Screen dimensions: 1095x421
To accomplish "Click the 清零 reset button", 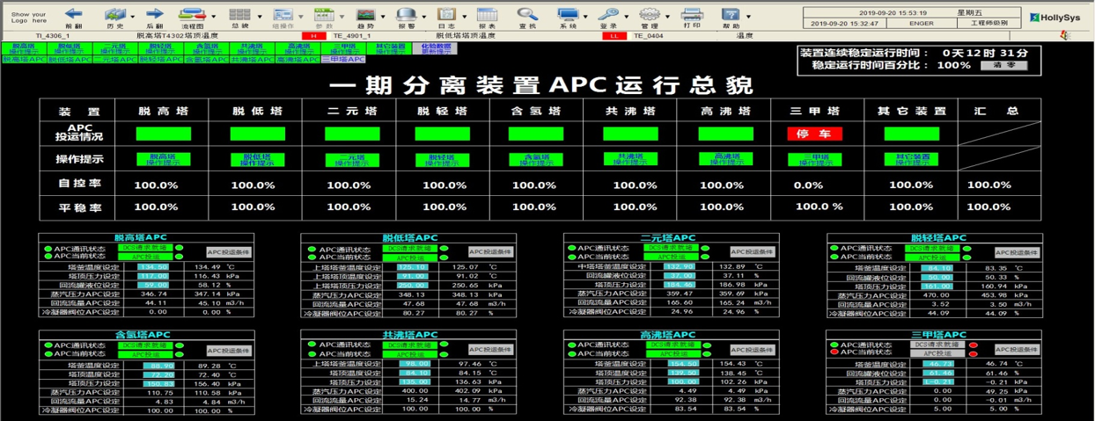I will 1004,65.
